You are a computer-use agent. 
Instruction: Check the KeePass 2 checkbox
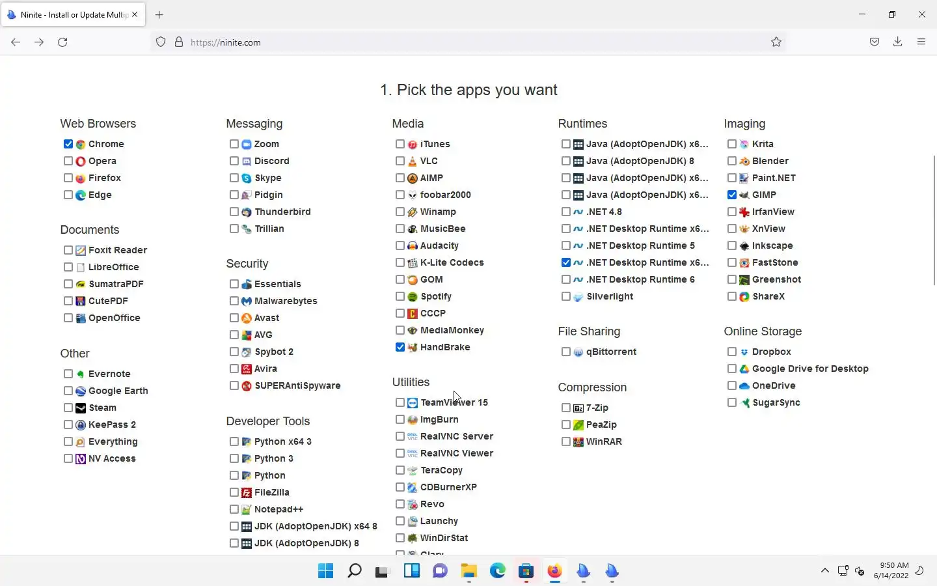click(x=68, y=425)
